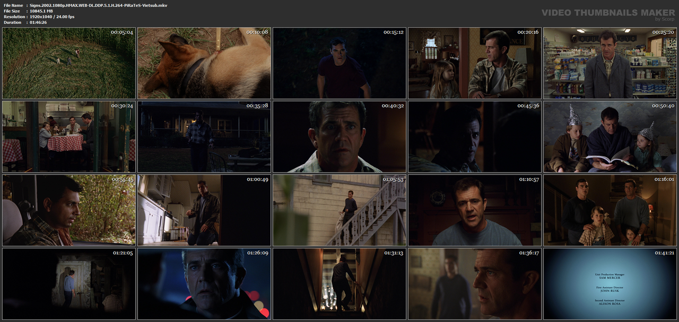This screenshot has width=679, height=322.
Task: Click the '1920x1040 / 24.00 fps' resolution value
Action: point(52,16)
